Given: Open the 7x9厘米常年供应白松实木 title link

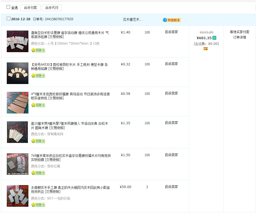Looking at the screenshot, I should (x=71, y=158).
